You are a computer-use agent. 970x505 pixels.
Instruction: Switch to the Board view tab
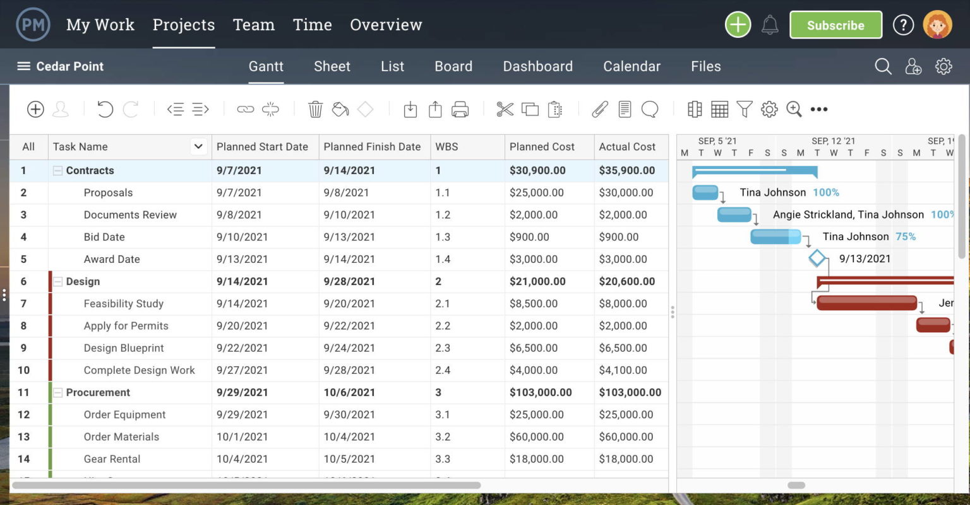453,66
